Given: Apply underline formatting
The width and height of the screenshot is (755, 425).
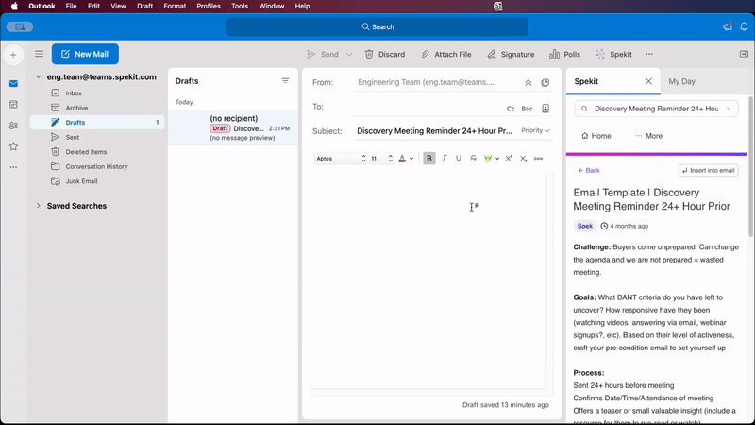Looking at the screenshot, I should coord(459,158).
